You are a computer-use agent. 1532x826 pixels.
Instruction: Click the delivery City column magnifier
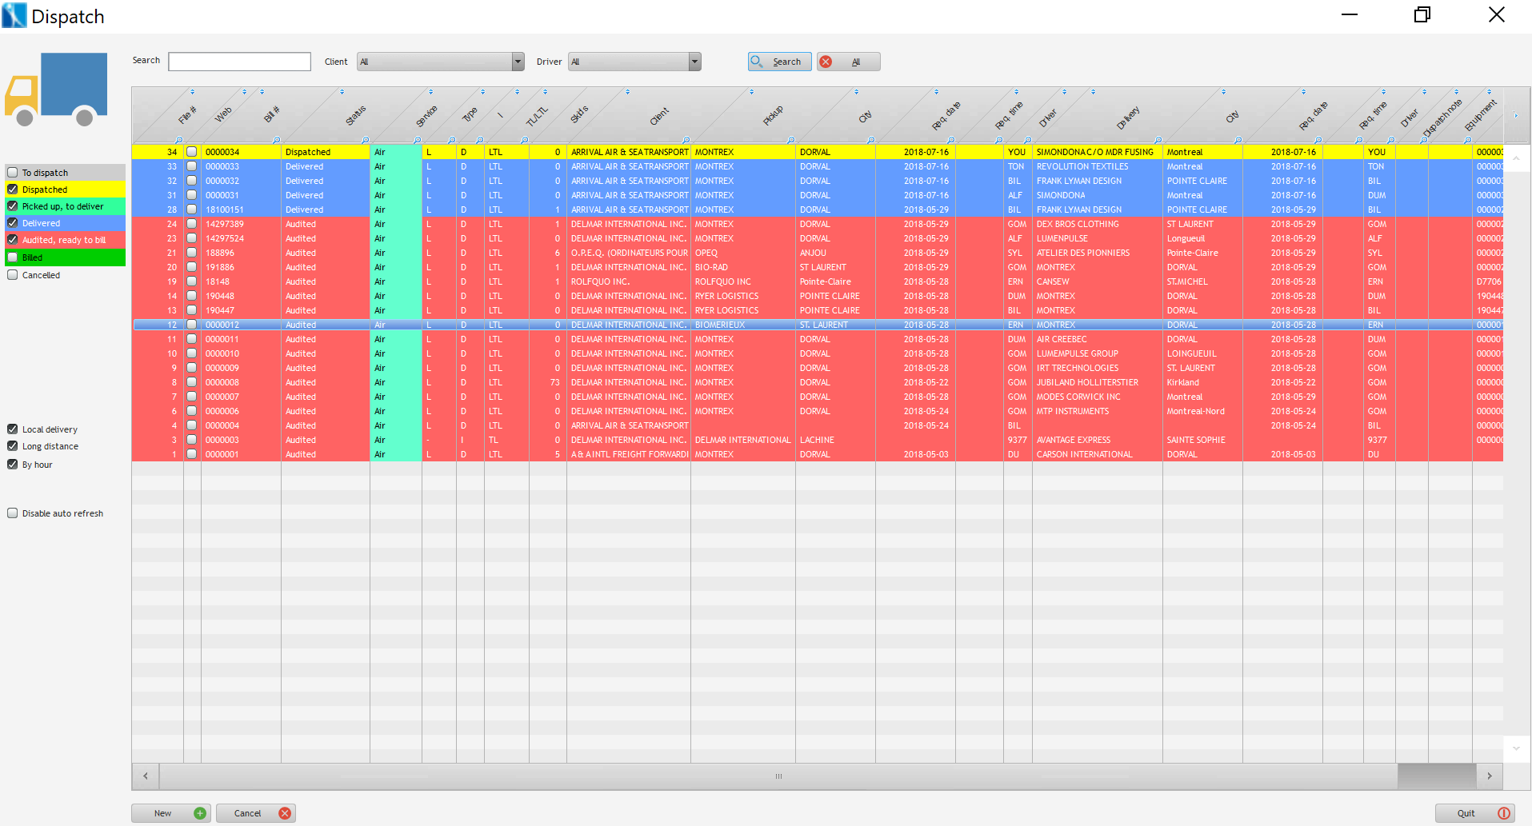[x=1238, y=141]
